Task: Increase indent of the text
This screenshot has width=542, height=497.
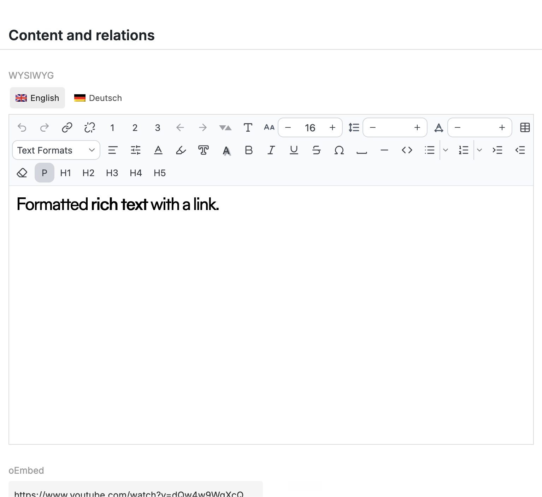Action: (x=497, y=150)
